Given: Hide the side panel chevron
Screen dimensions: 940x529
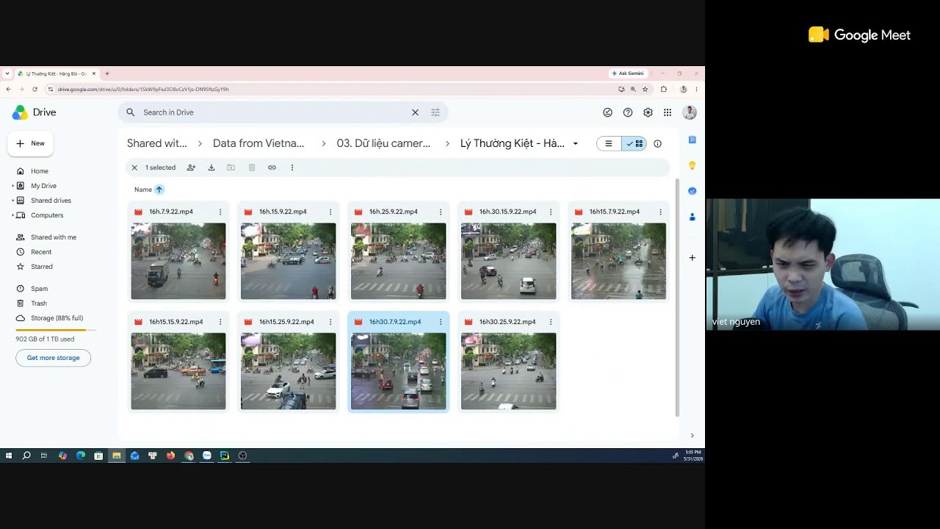Looking at the screenshot, I should click(x=692, y=436).
